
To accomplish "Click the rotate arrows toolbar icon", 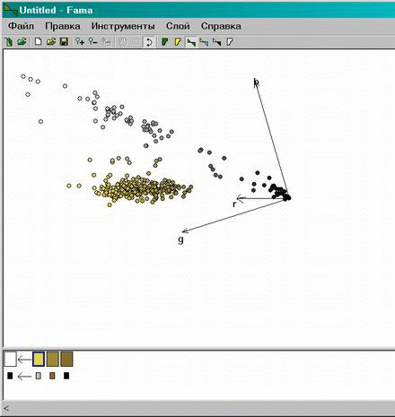I will [x=149, y=42].
